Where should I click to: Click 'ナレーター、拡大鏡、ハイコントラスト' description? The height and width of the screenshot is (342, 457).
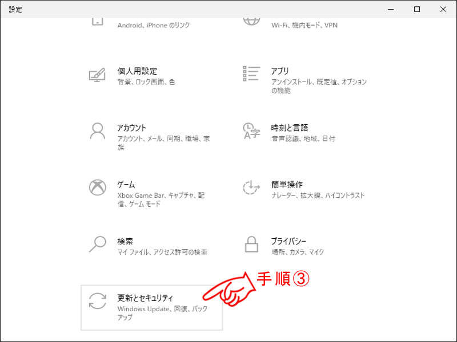[x=318, y=196]
